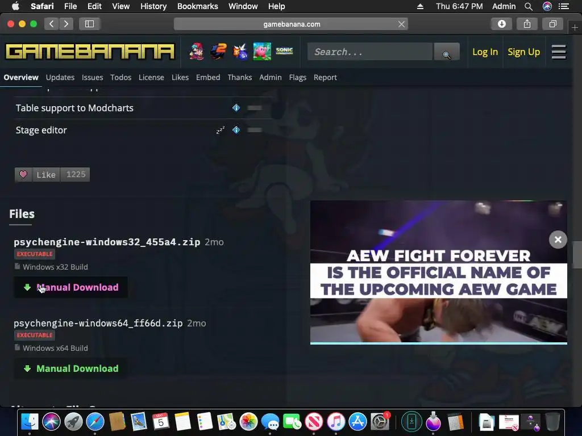Open the Sonic Generations game icon

coord(284,52)
